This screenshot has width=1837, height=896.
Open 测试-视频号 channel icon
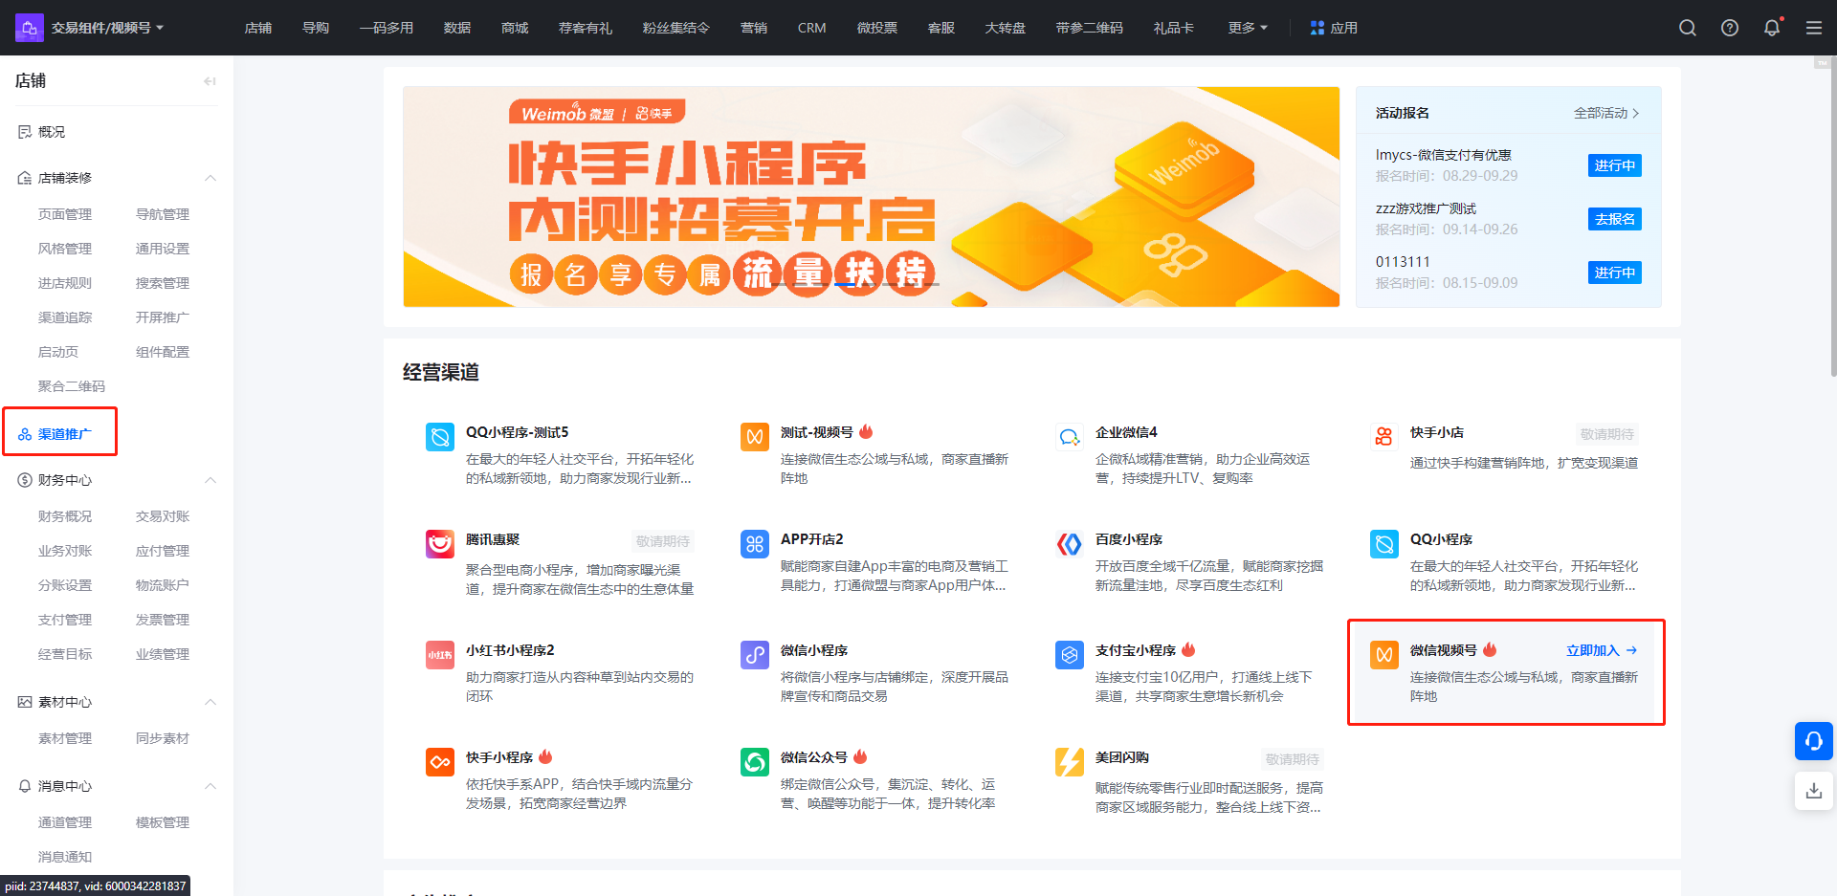click(x=755, y=437)
